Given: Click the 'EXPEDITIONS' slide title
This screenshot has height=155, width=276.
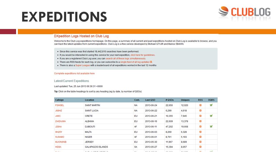Looking at the screenshot, I should (64, 17).
